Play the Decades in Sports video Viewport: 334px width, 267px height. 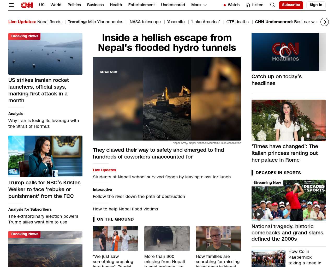tap(259, 214)
